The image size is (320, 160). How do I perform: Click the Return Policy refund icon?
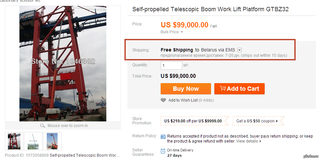click(x=163, y=136)
